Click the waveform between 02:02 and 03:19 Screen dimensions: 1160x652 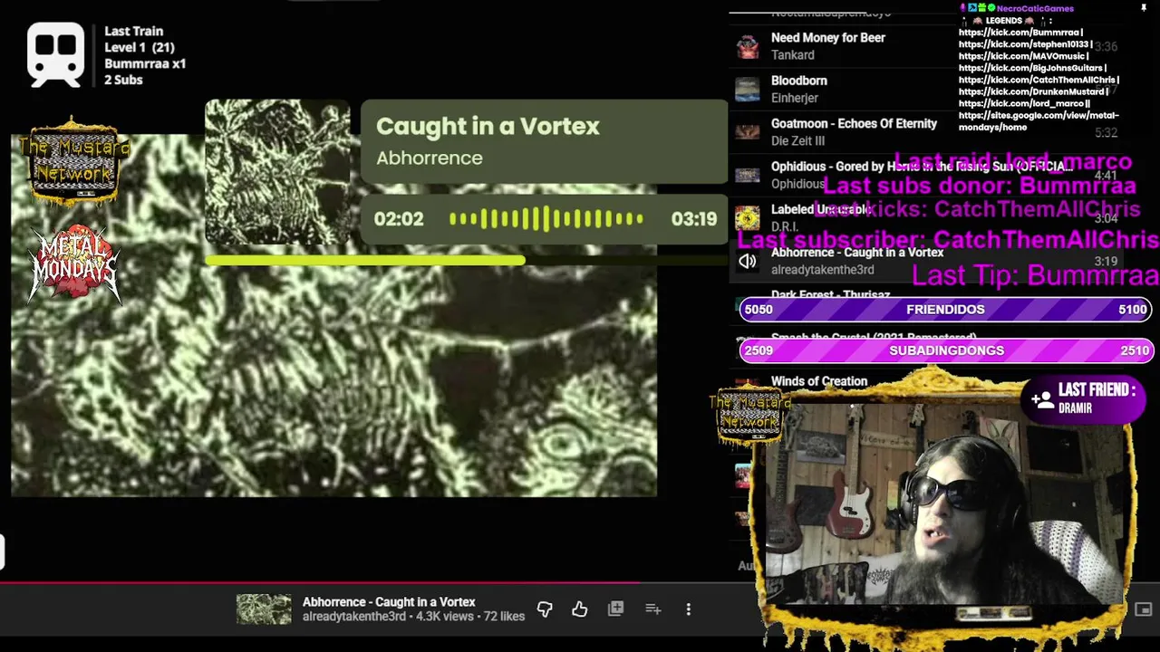tap(546, 219)
